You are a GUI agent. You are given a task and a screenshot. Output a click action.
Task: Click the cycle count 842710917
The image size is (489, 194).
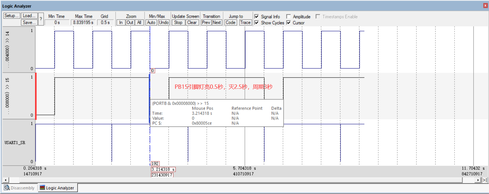tap(472, 174)
